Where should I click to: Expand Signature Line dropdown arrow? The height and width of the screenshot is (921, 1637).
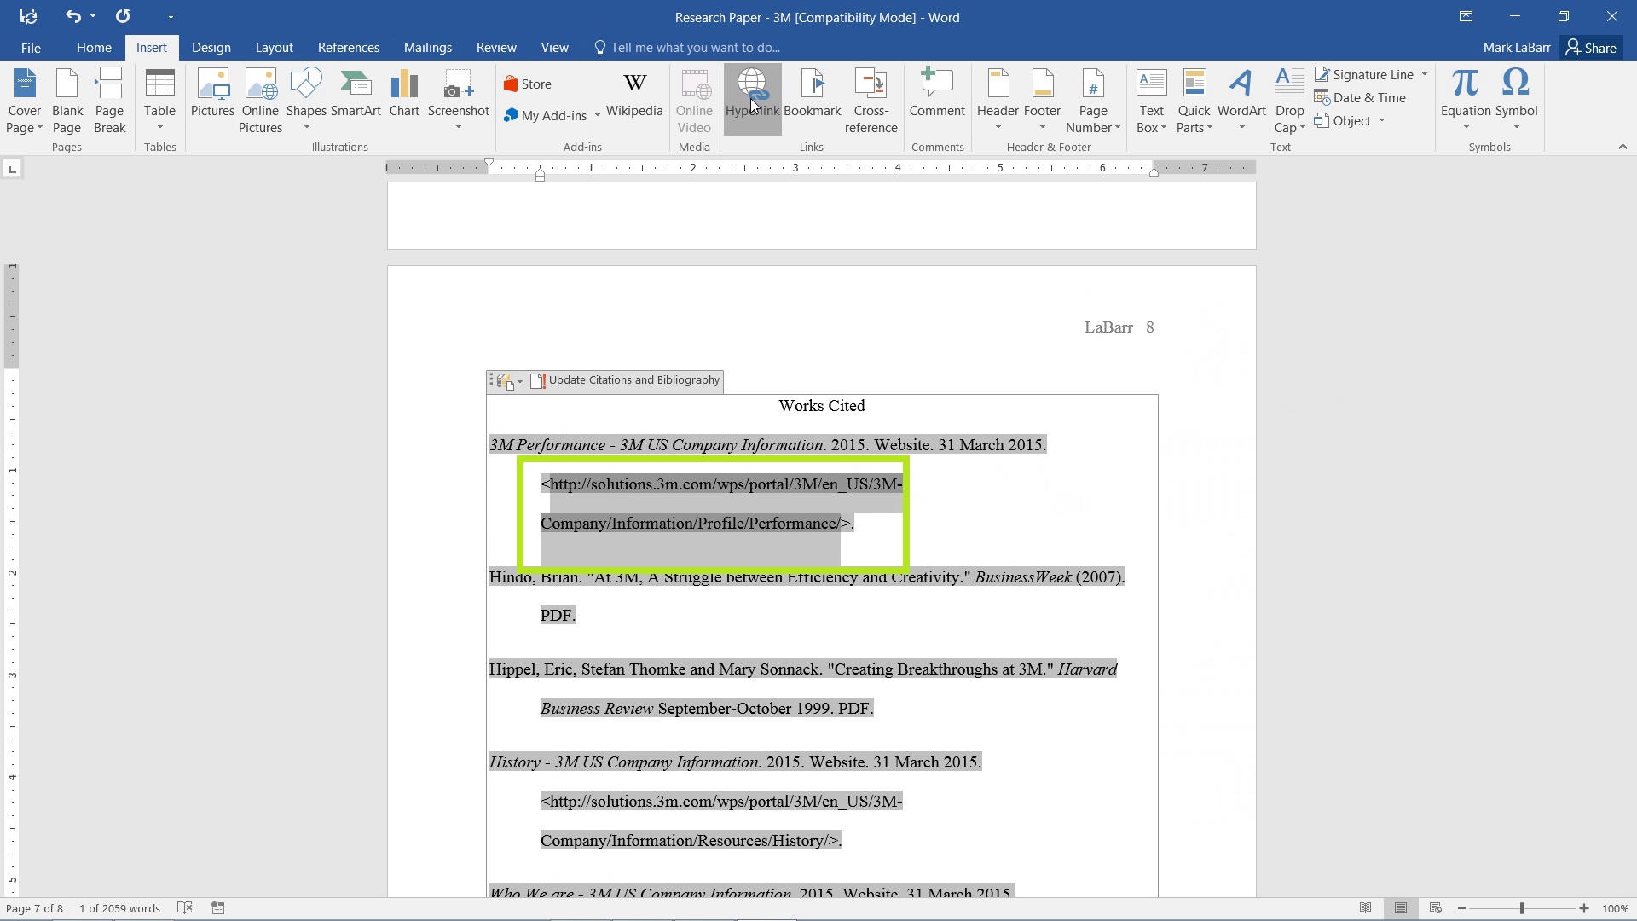pyautogui.click(x=1425, y=74)
